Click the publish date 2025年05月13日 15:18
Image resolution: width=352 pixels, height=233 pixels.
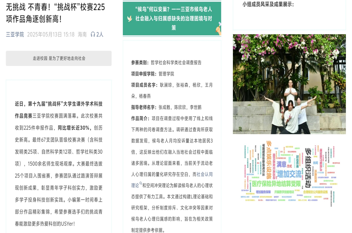pyautogui.click(x=51, y=34)
